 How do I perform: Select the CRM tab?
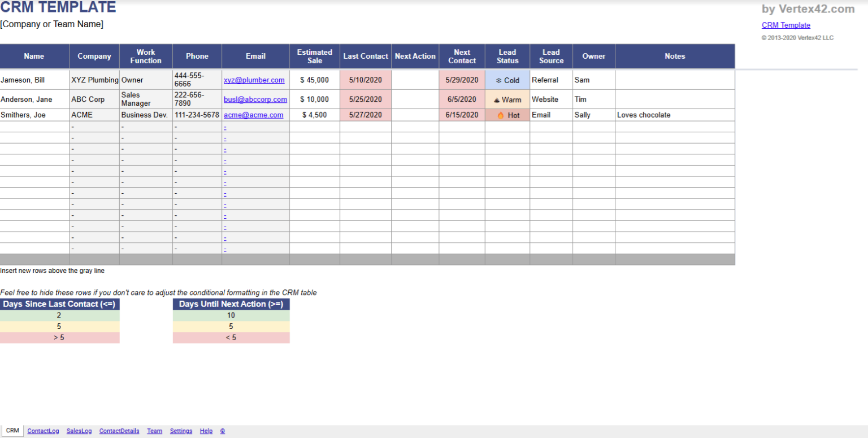pyautogui.click(x=12, y=430)
